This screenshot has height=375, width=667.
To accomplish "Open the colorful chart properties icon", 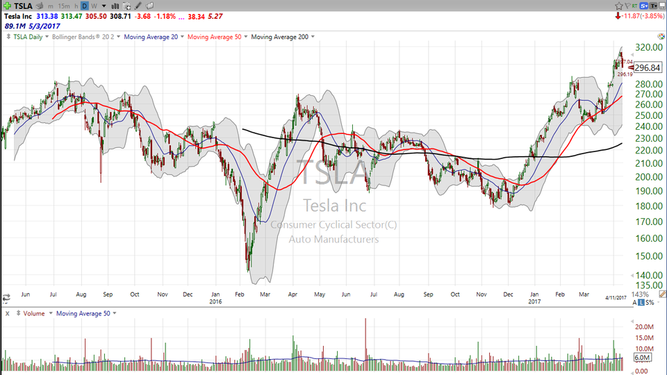I will 661,37.
